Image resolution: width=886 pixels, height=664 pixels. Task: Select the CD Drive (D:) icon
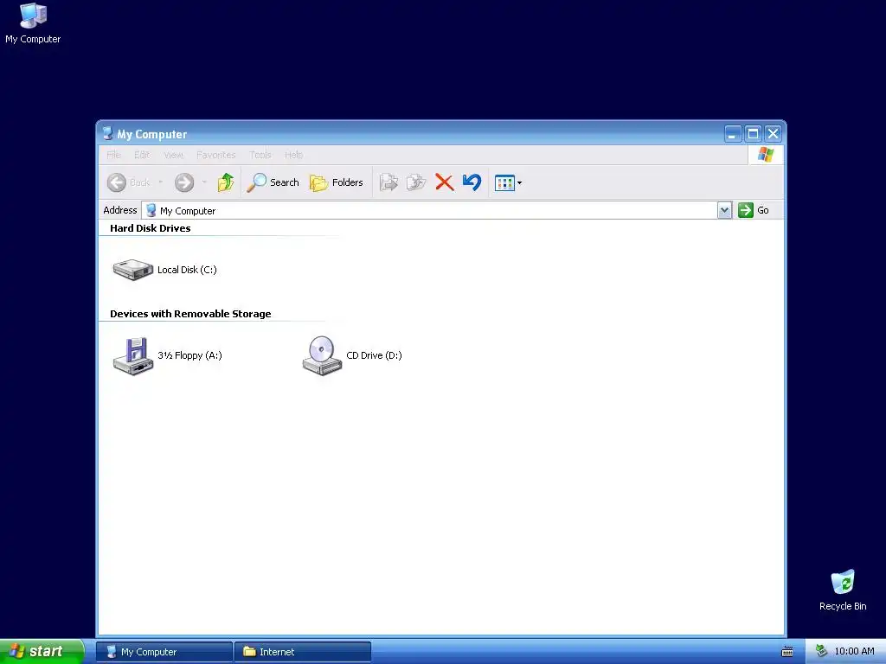(x=322, y=355)
